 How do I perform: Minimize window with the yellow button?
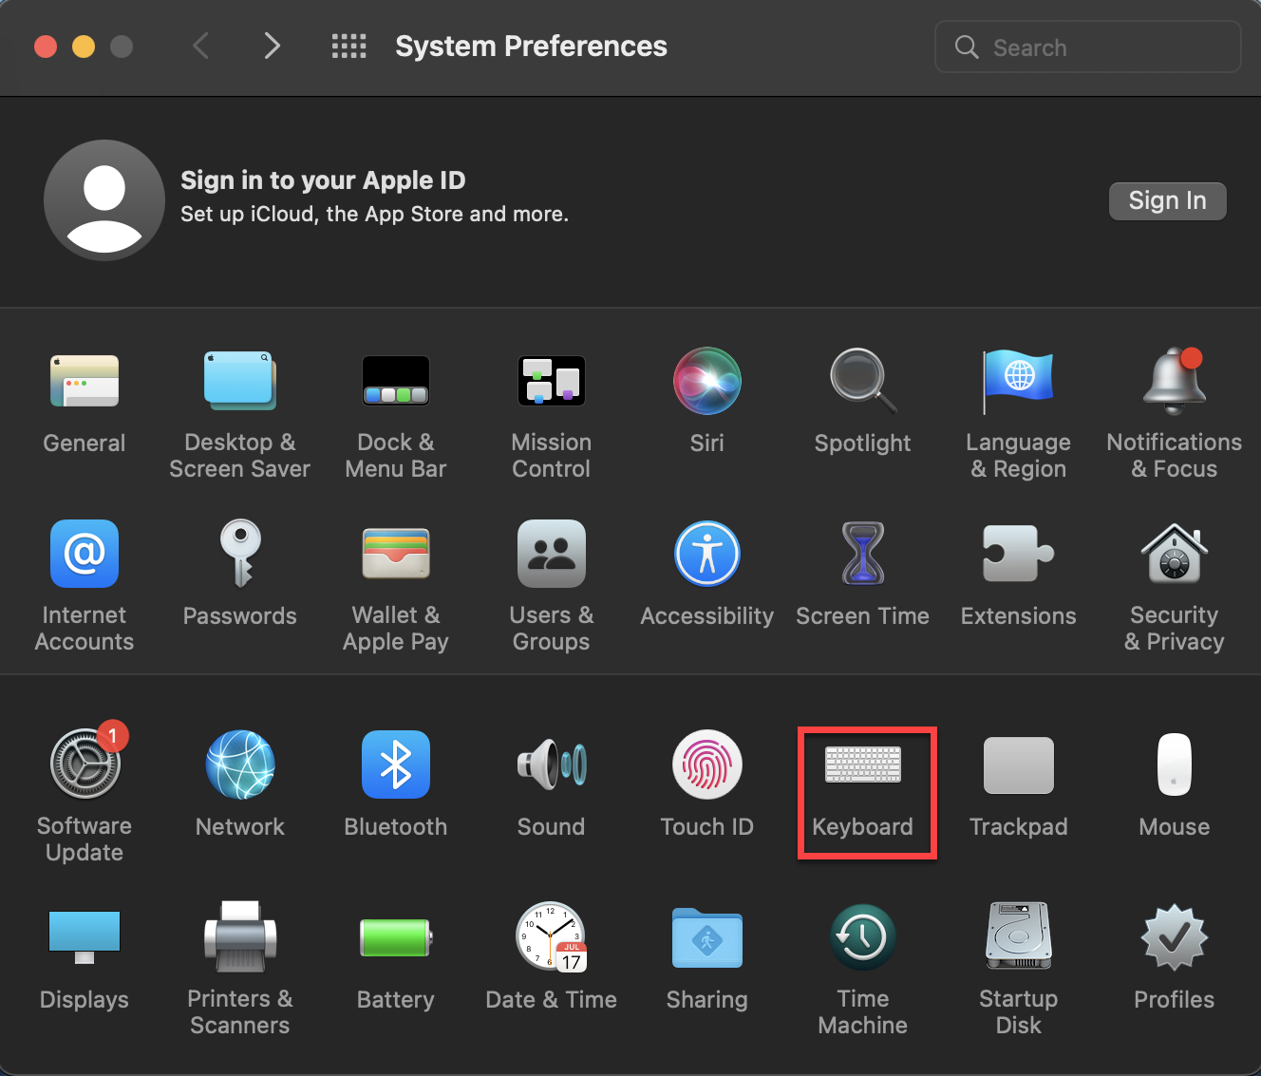(84, 47)
